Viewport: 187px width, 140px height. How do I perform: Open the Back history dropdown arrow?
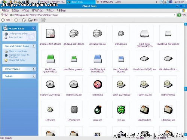pos(12,20)
